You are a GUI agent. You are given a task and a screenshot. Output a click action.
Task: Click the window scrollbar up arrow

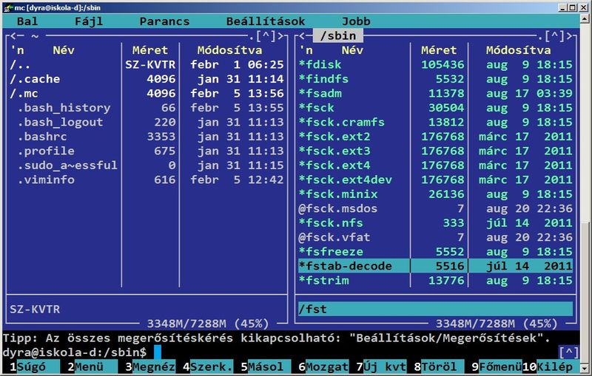point(585,18)
